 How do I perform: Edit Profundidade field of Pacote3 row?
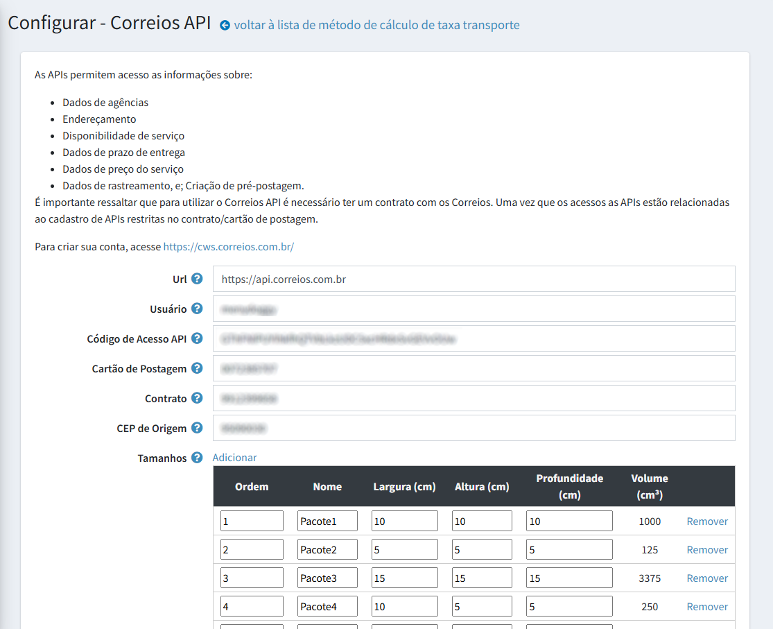pyautogui.click(x=569, y=578)
